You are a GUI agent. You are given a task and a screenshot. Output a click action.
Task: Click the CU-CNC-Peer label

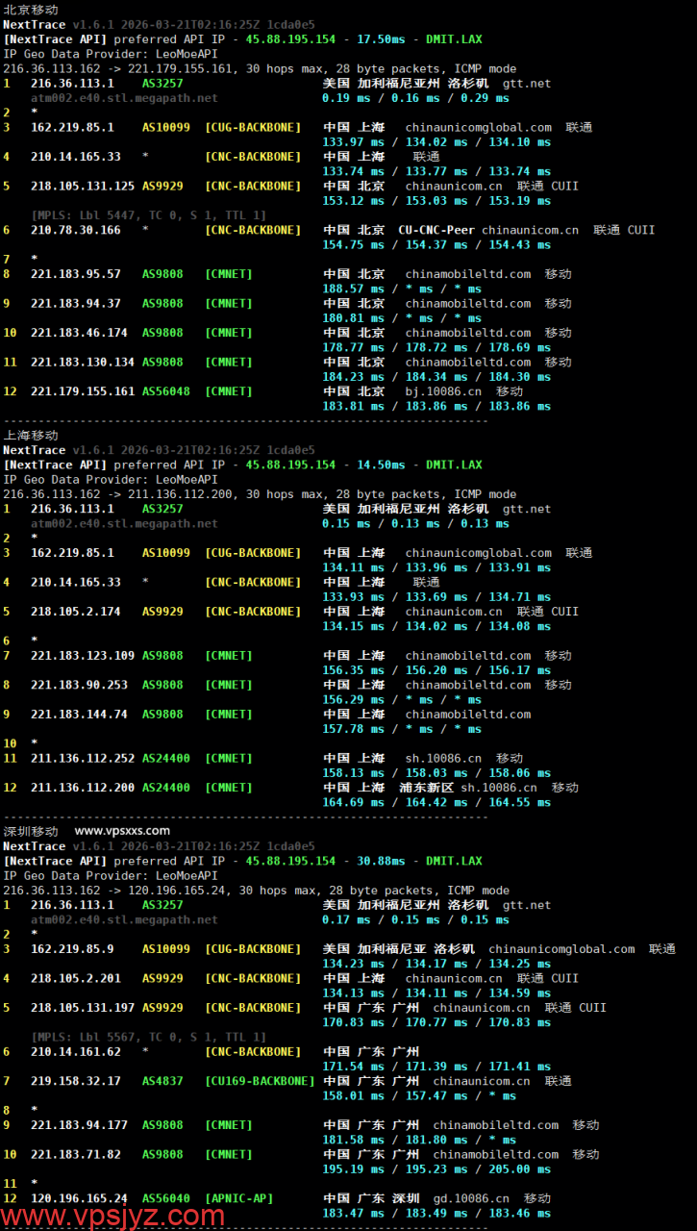436,230
